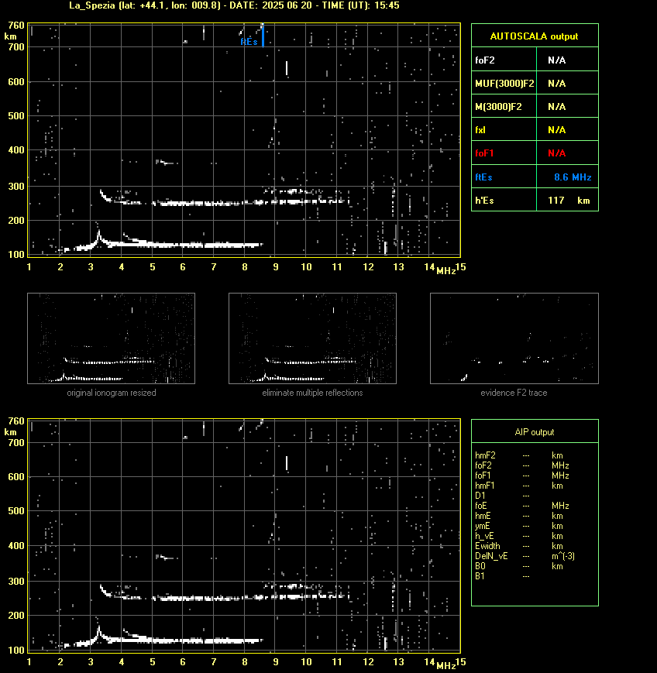Click the blue ftEs label in table
Viewport: 657px width, 673px height.
point(483,177)
